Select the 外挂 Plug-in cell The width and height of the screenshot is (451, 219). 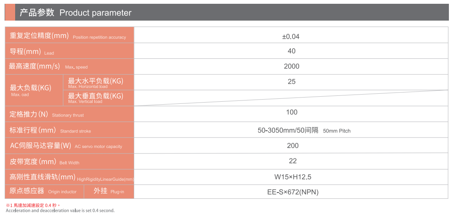click(109, 191)
